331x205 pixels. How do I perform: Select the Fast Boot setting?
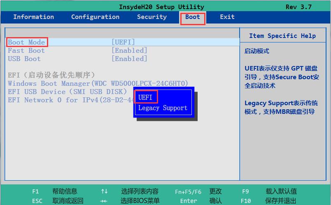26,51
